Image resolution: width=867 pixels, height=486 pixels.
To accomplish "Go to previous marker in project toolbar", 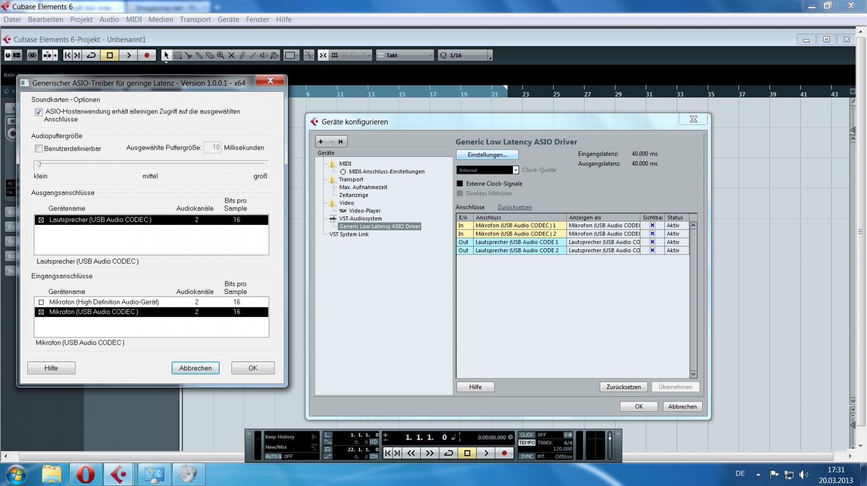I will [x=68, y=55].
